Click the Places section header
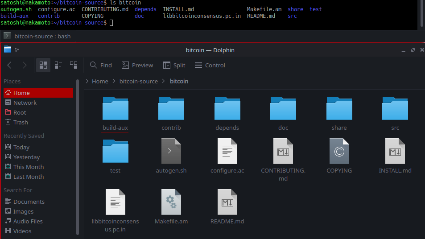425x239 pixels. (x=12, y=81)
